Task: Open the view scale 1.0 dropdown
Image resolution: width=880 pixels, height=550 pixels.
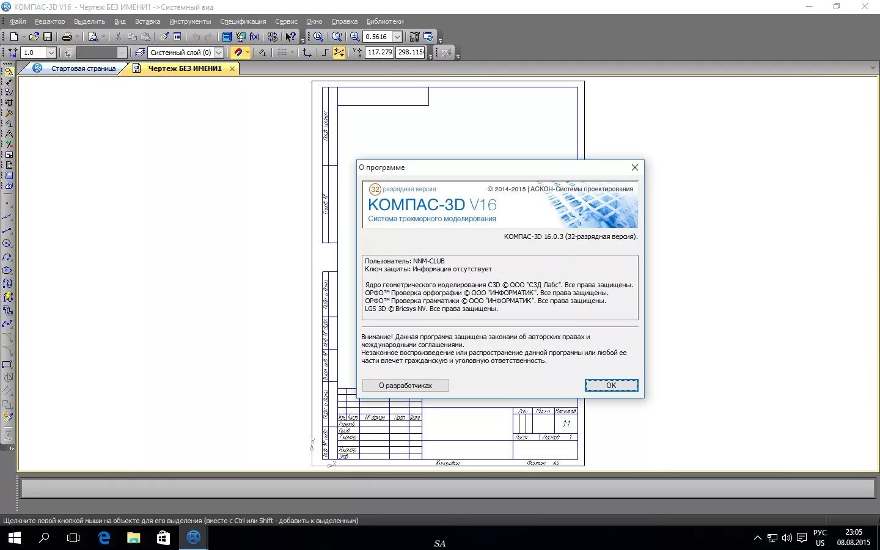Action: (x=51, y=53)
